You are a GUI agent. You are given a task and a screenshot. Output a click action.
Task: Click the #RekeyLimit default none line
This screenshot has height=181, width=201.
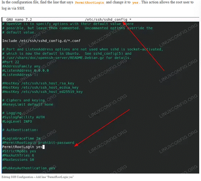click(28, 104)
